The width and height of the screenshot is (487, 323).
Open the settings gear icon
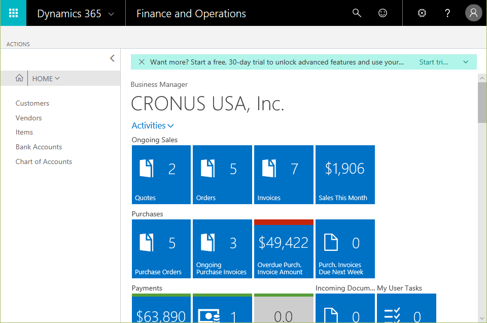tap(422, 13)
